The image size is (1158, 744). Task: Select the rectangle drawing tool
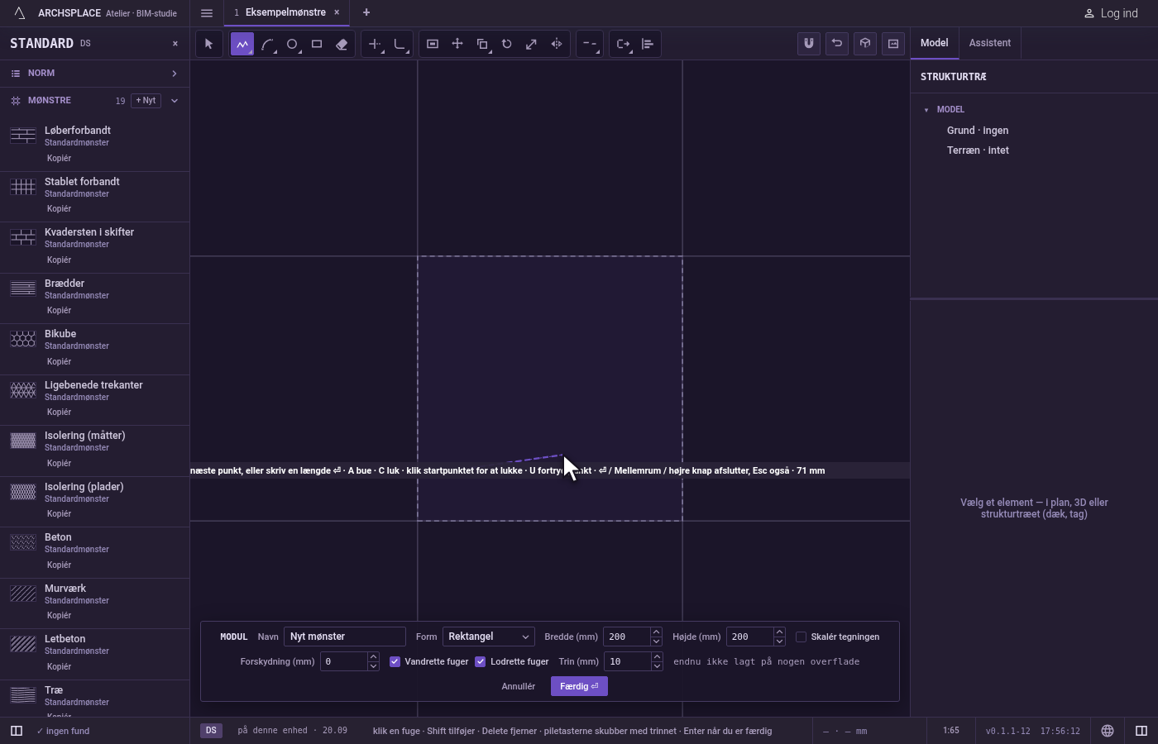pyautogui.click(x=317, y=44)
